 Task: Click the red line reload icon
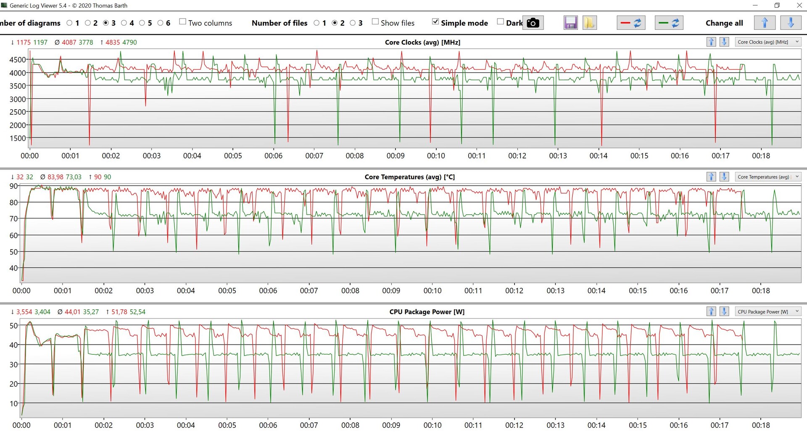pos(631,23)
